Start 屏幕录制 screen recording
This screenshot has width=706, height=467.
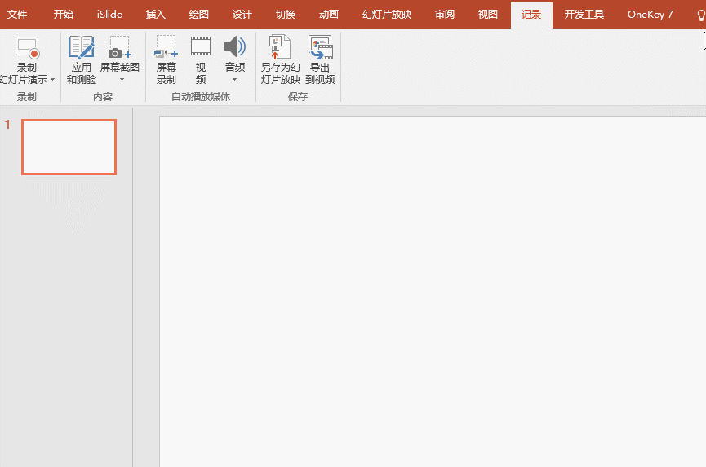[x=167, y=60]
